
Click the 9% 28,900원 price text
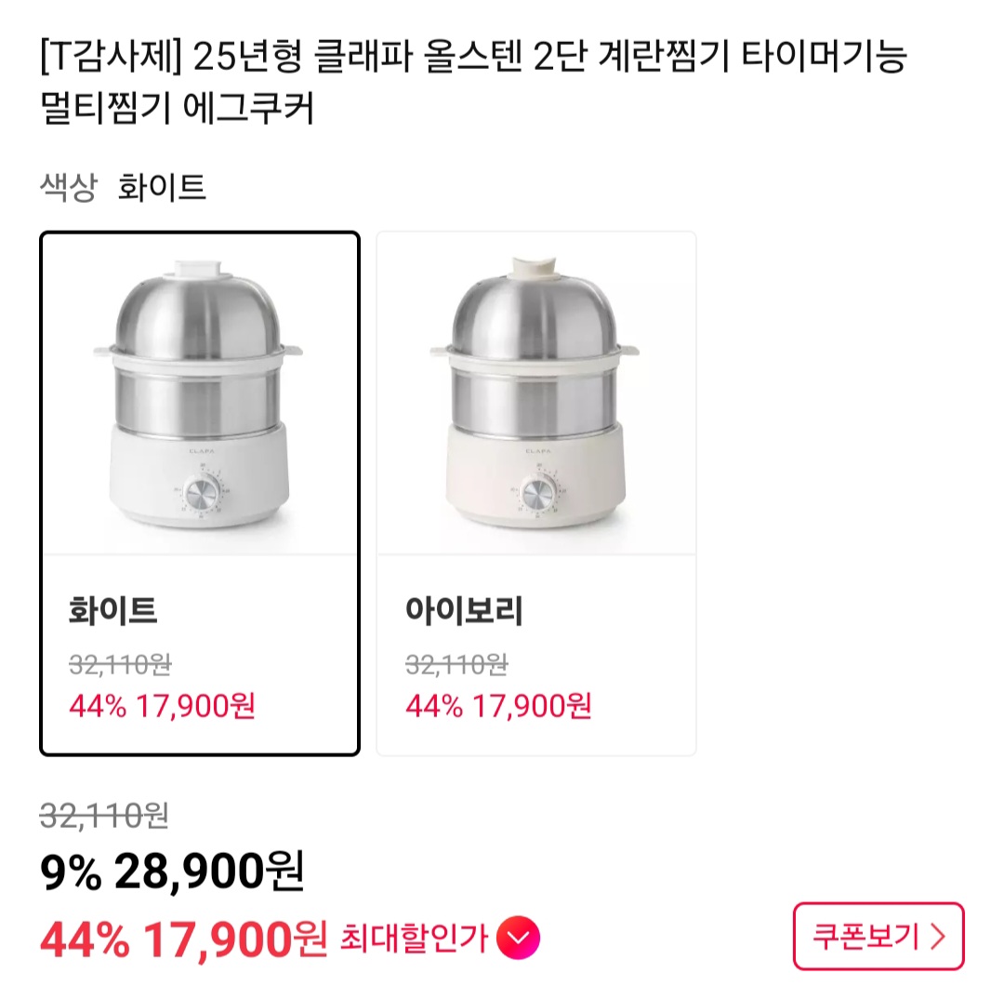click(172, 872)
